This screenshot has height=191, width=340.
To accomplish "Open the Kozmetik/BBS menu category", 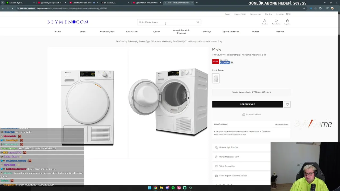I will (x=107, y=32).
